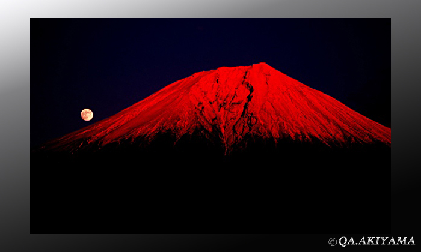The width and height of the screenshot is (421, 252).
Task: Click the black foreground below the mountain
Action: [210, 192]
